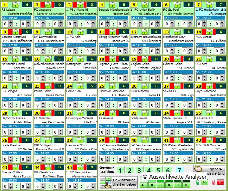Viewport: 228px width, 191px height.
Task: Click the red closed-lock icon beside the red 0
Action: (x=214, y=182)
